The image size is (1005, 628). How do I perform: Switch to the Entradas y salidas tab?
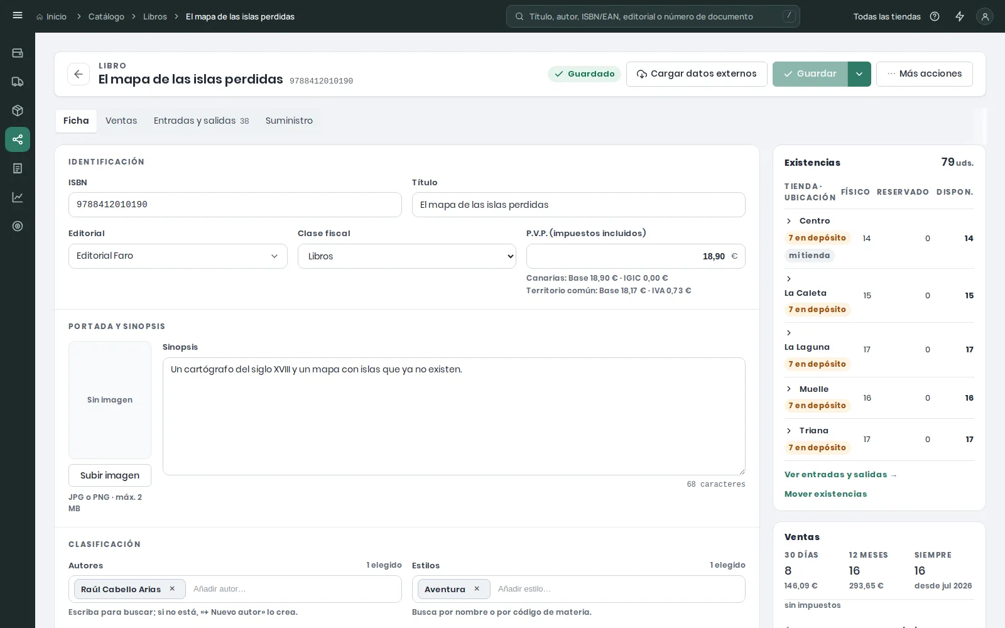(201, 121)
